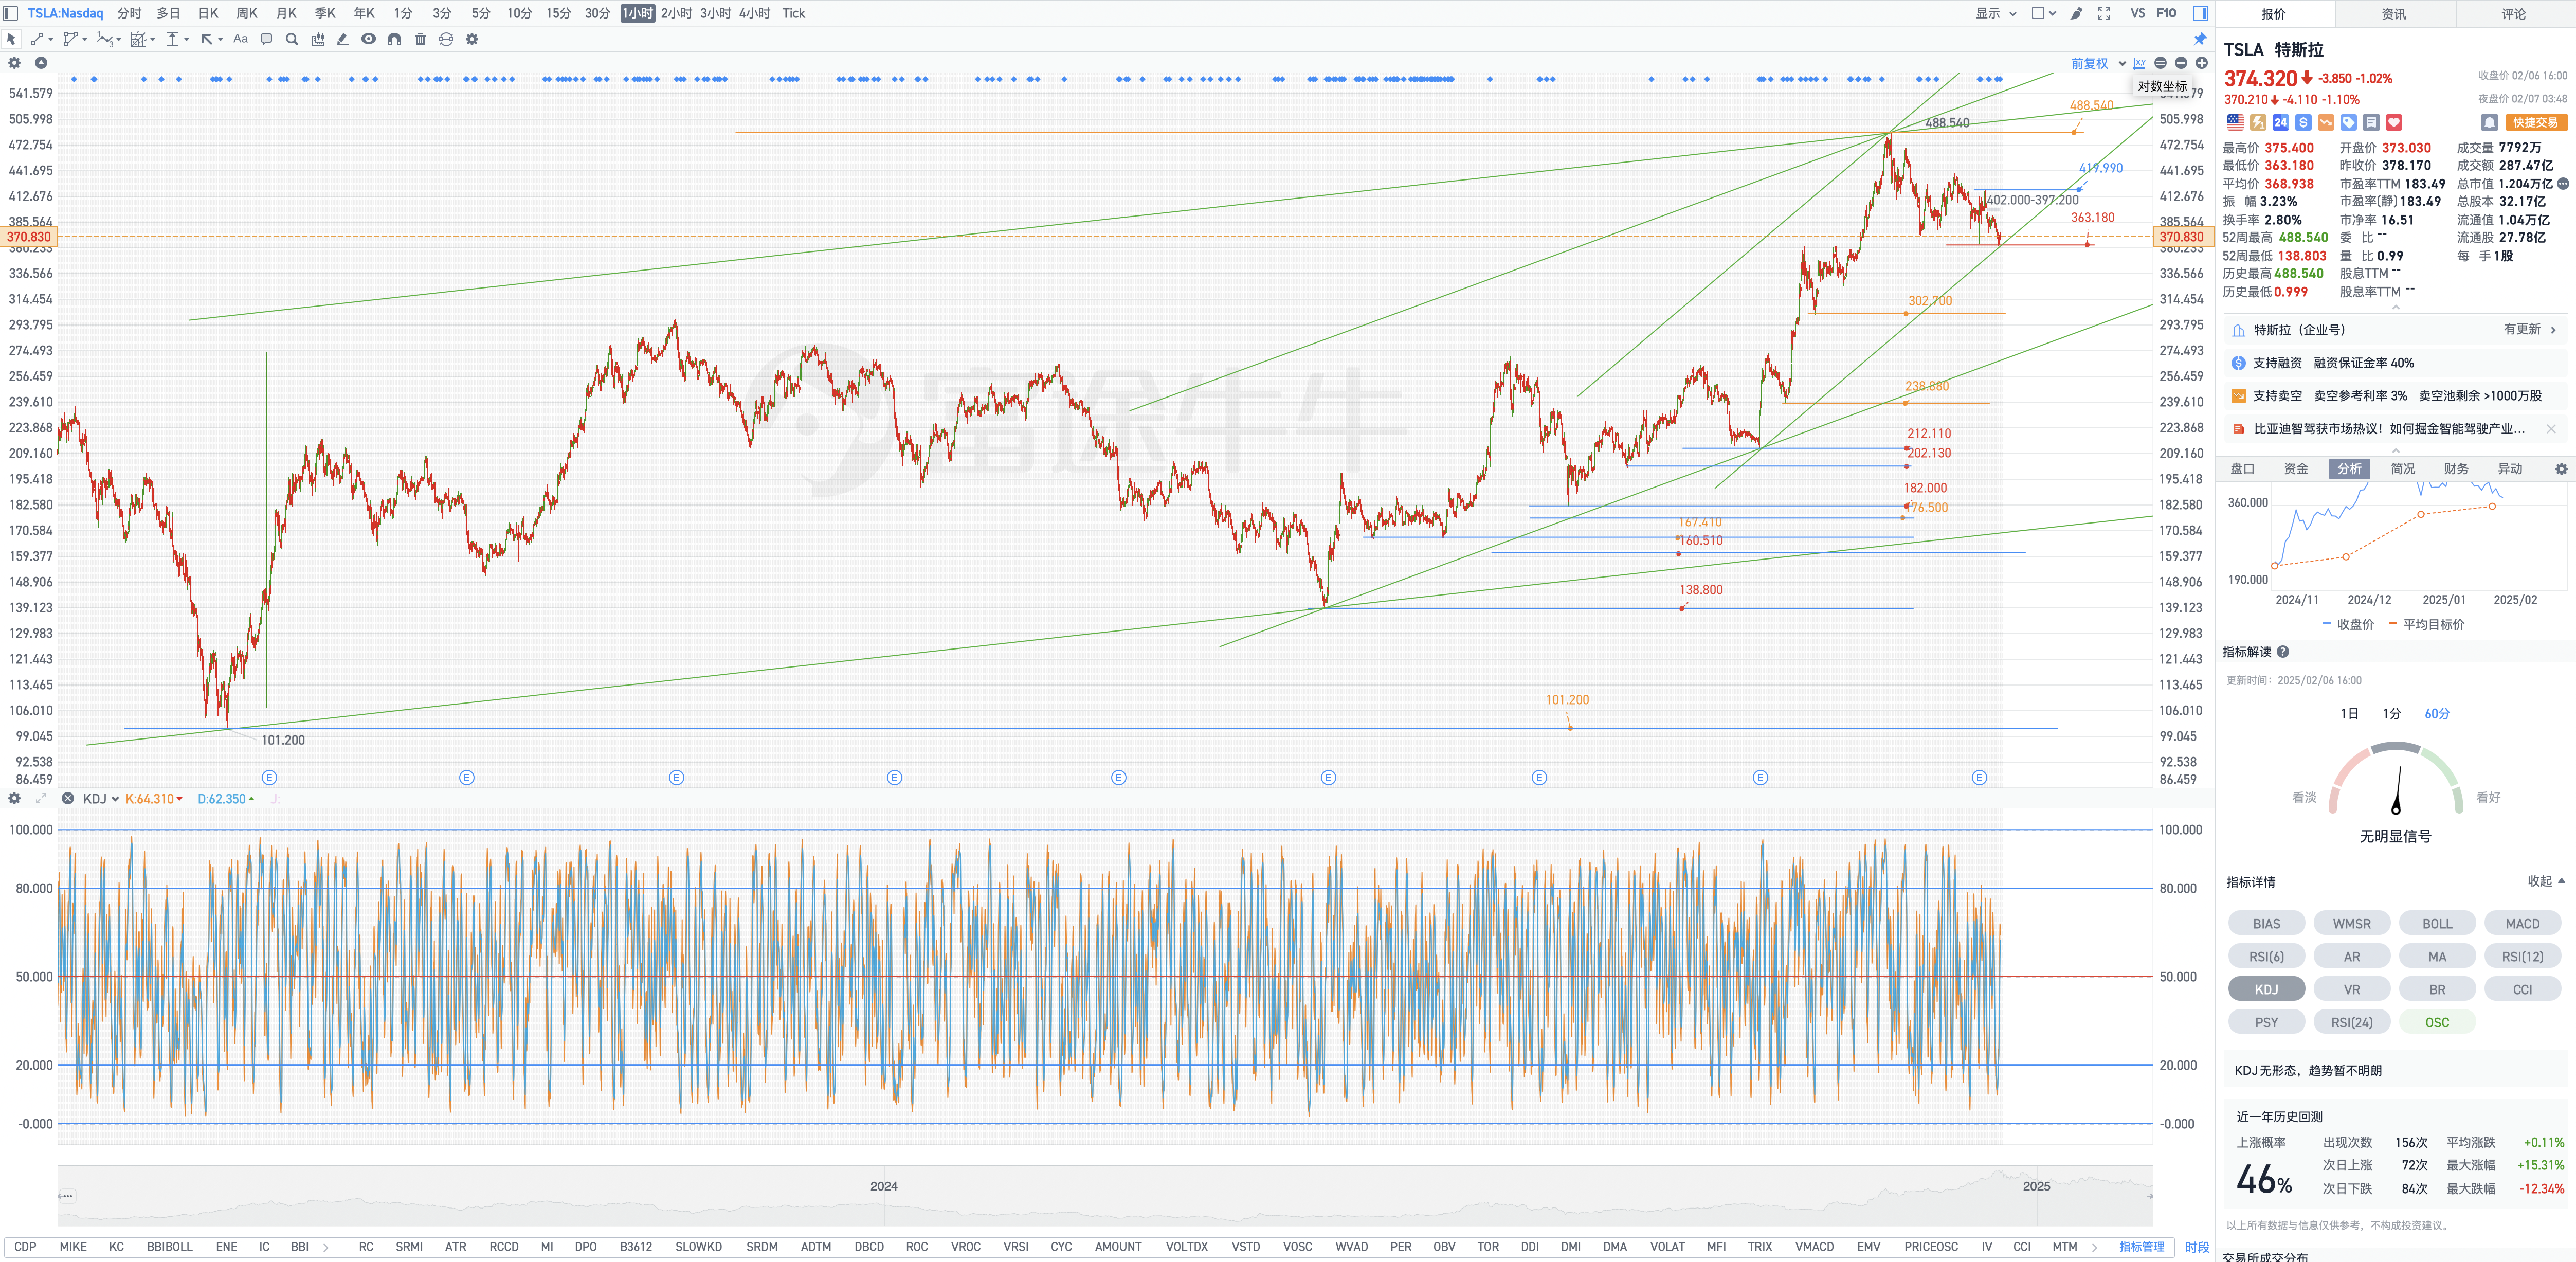Select the cursor pointer drawing tool
The width and height of the screenshot is (2576, 1262).
tap(11, 39)
